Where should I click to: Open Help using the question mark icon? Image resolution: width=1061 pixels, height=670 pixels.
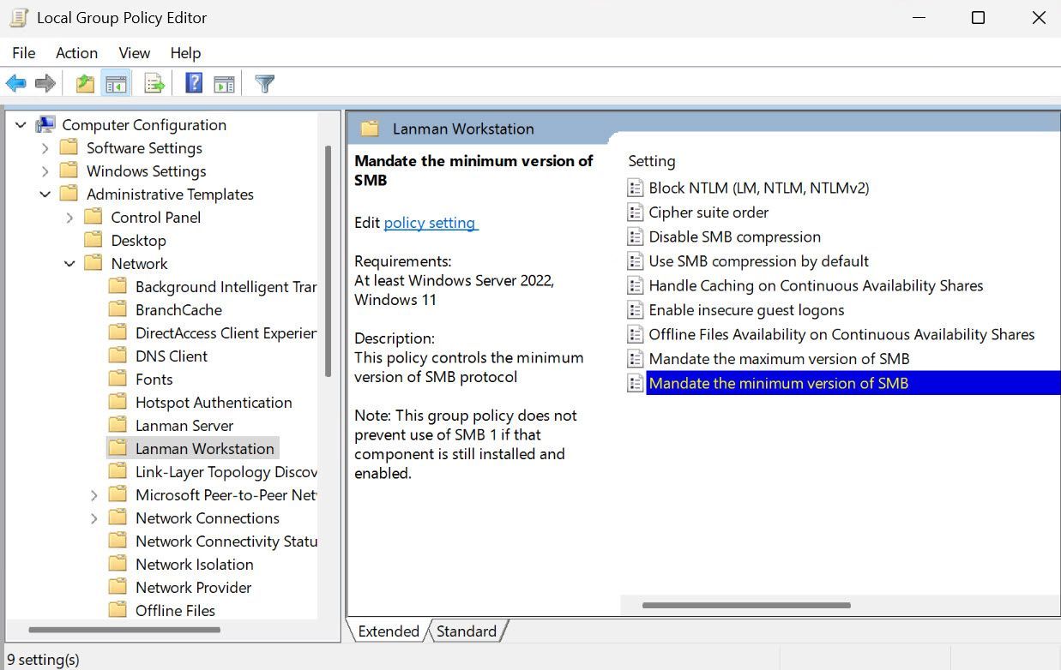(192, 82)
